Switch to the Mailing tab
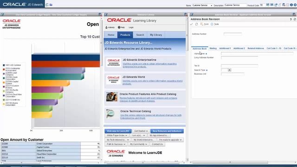 (213, 48)
